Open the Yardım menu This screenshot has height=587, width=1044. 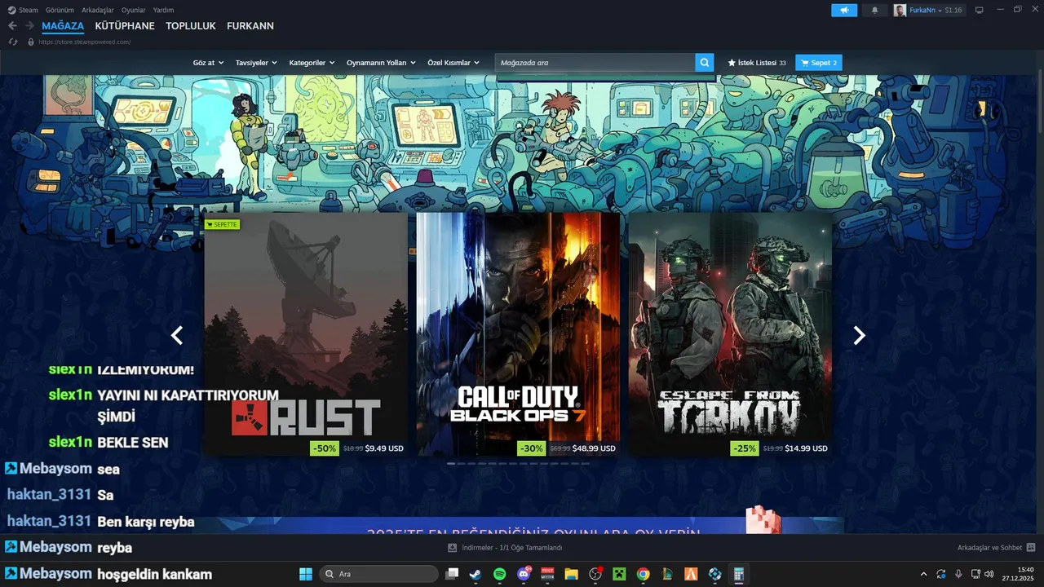tap(163, 10)
